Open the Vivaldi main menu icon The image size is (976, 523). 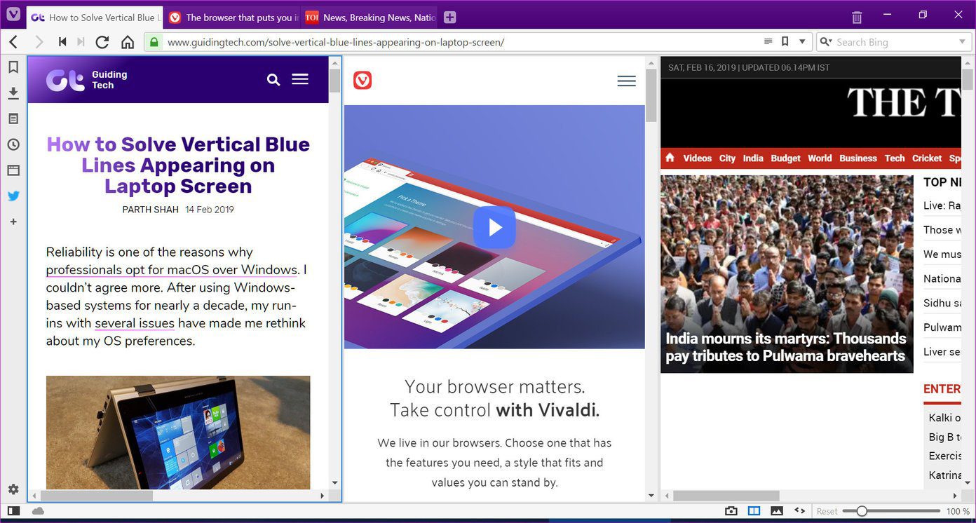[13, 15]
